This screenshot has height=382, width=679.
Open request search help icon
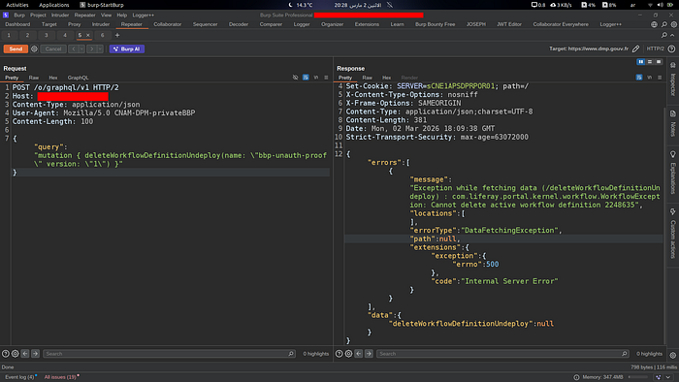pyautogui.click(x=6, y=354)
